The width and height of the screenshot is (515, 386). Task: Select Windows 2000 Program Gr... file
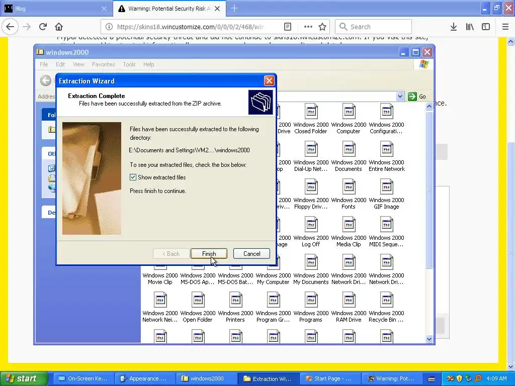pyautogui.click(x=273, y=308)
